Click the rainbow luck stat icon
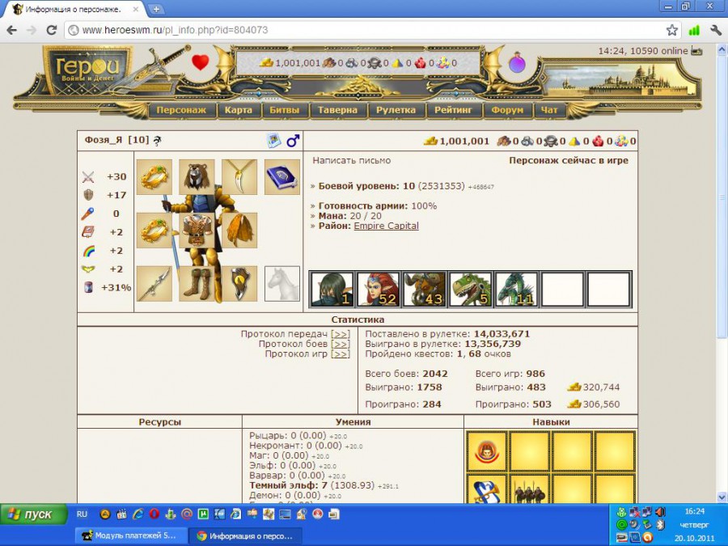 coord(88,251)
